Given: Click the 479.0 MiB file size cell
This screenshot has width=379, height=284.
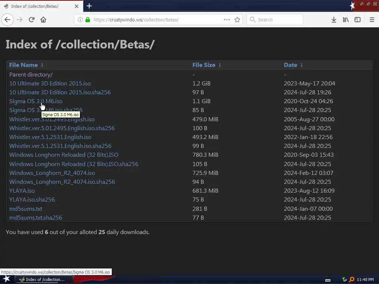Looking at the screenshot, I should click(x=205, y=119).
